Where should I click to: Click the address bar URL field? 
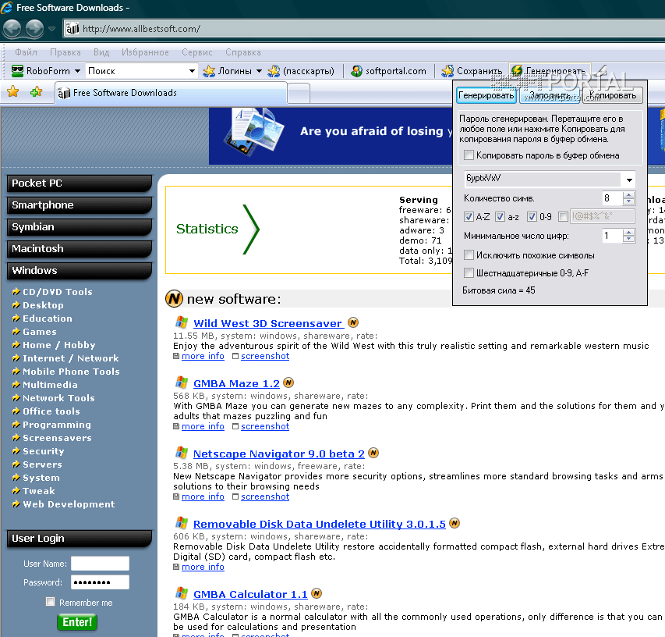click(365, 29)
